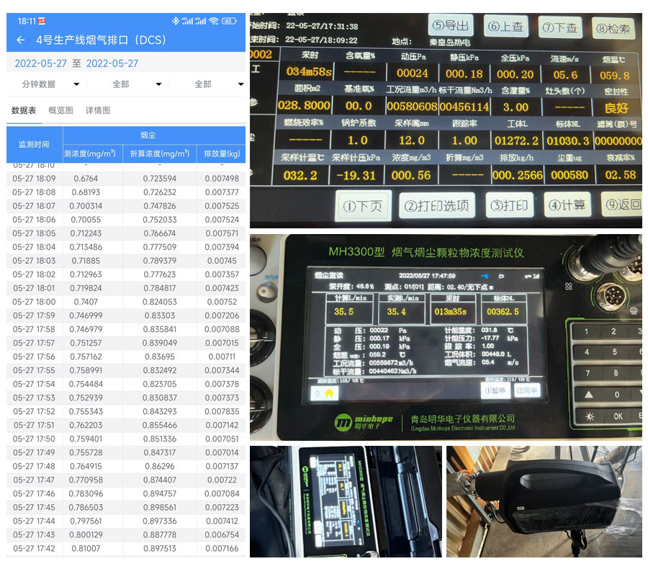Tap the home icon on the MH3300 screen
648x569 pixels.
click(329, 393)
